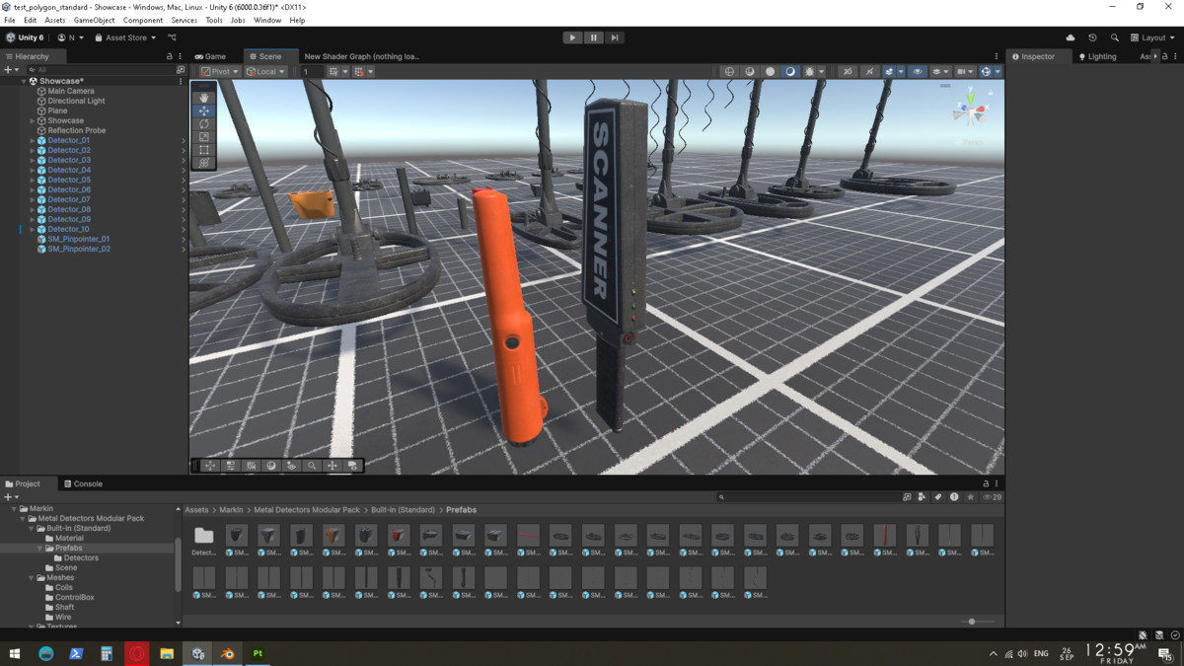Select the Hand view tool

tap(204, 98)
